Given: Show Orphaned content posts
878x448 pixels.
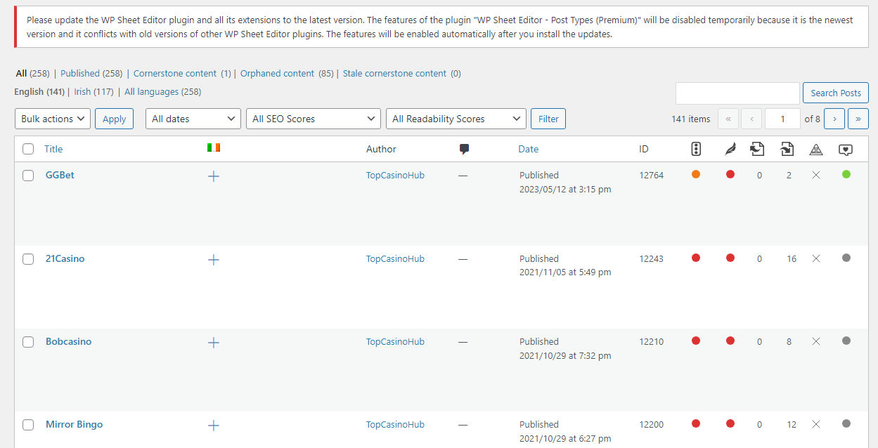Looking at the screenshot, I should [277, 73].
